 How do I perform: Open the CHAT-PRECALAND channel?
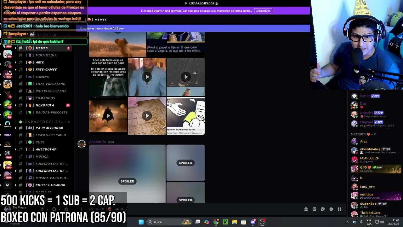coord(44,84)
